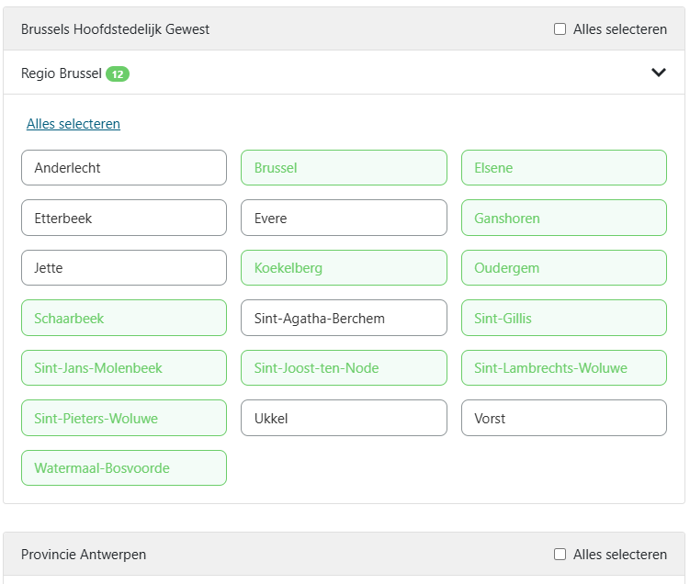Screen dimensions: 690x584
Task: Toggle off Koekelberg
Action: click(344, 268)
